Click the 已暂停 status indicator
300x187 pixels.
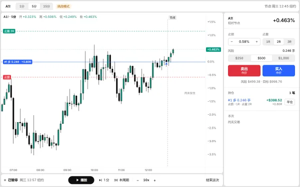point(11,180)
